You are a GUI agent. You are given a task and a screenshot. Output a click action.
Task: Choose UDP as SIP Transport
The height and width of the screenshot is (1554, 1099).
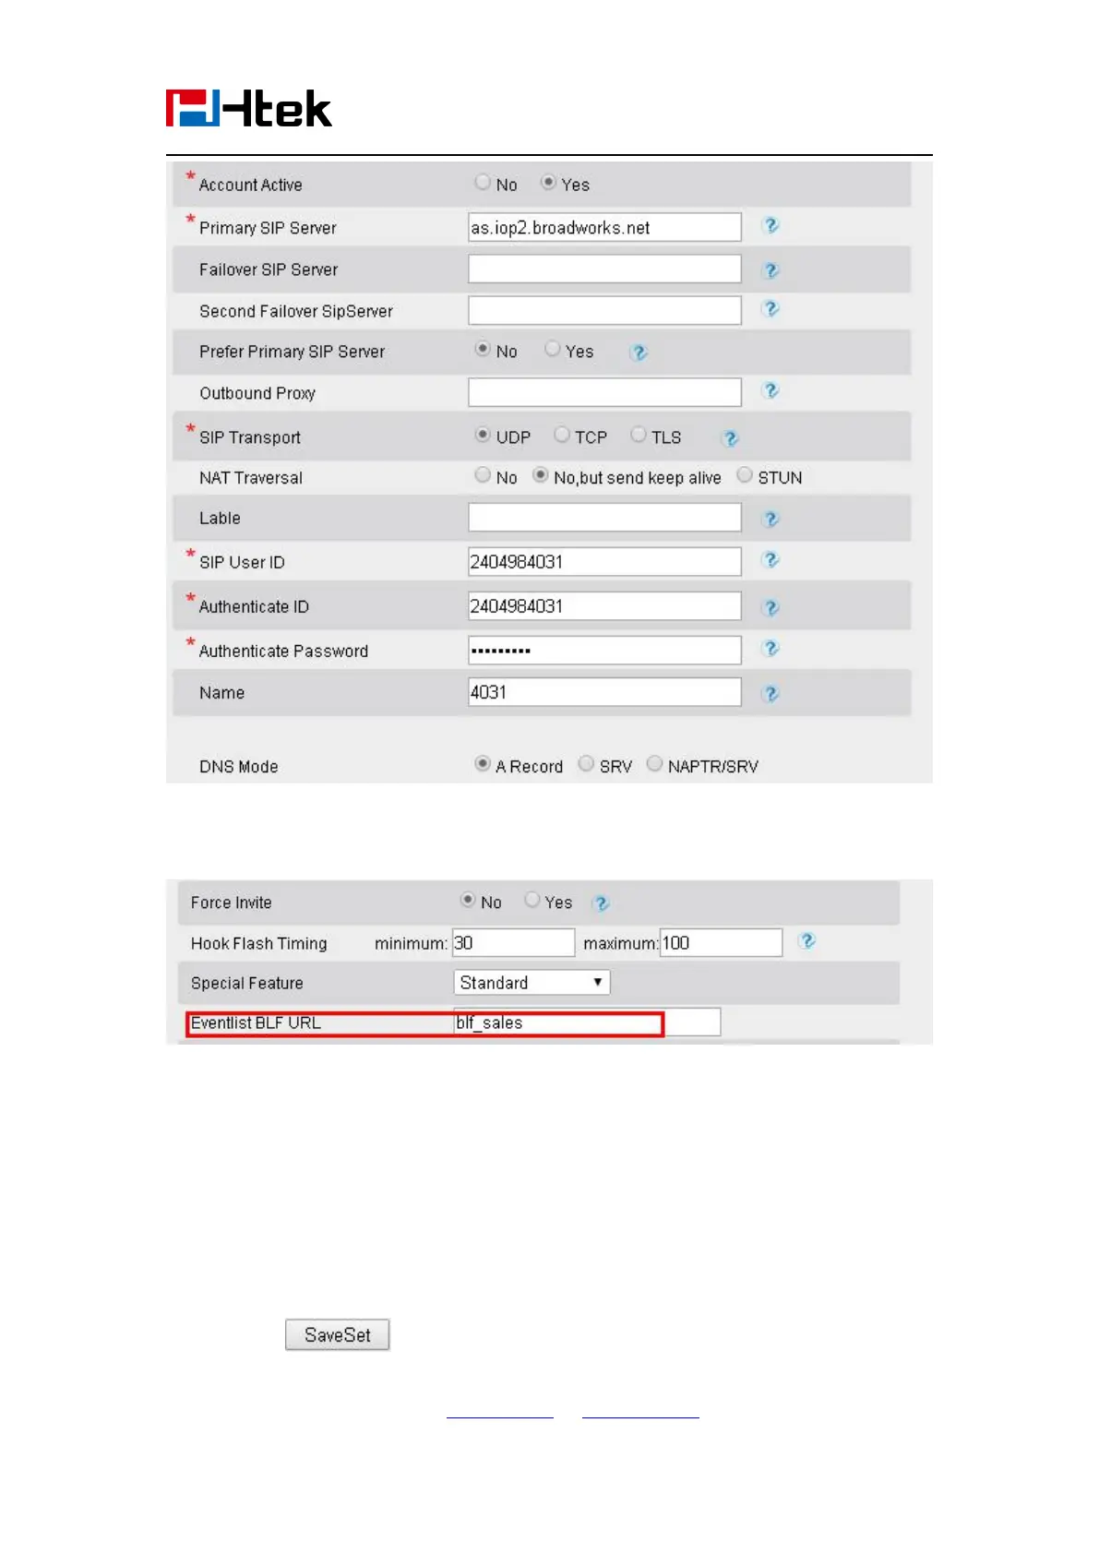pos(483,435)
